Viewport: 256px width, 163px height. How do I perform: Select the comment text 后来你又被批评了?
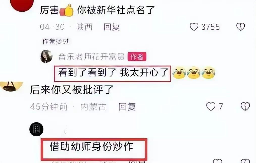[x=72, y=90]
